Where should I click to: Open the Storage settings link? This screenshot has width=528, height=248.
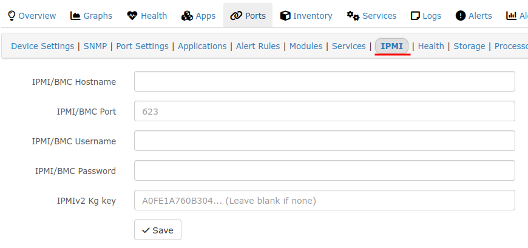click(469, 46)
